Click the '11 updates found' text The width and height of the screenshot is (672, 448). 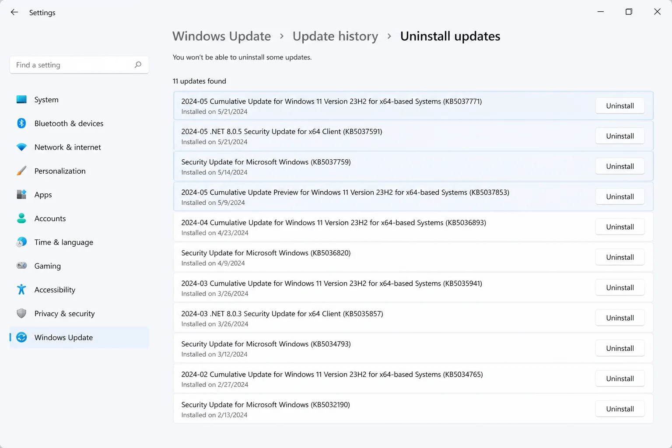199,81
